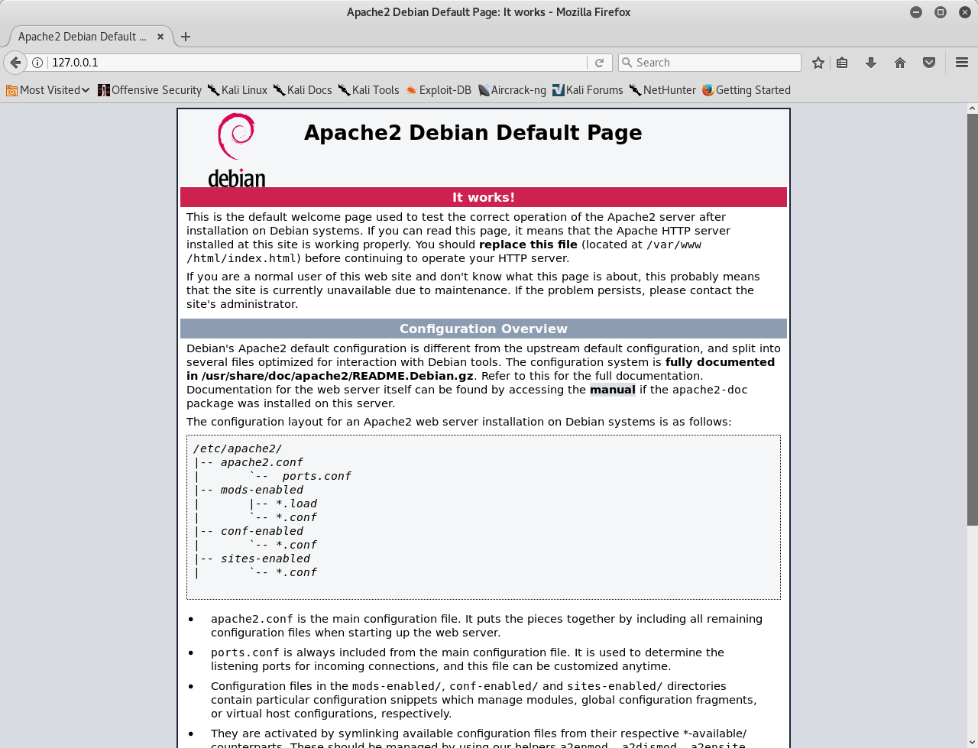
Task: Open the Exploit-DB bookmark
Action: coord(439,90)
